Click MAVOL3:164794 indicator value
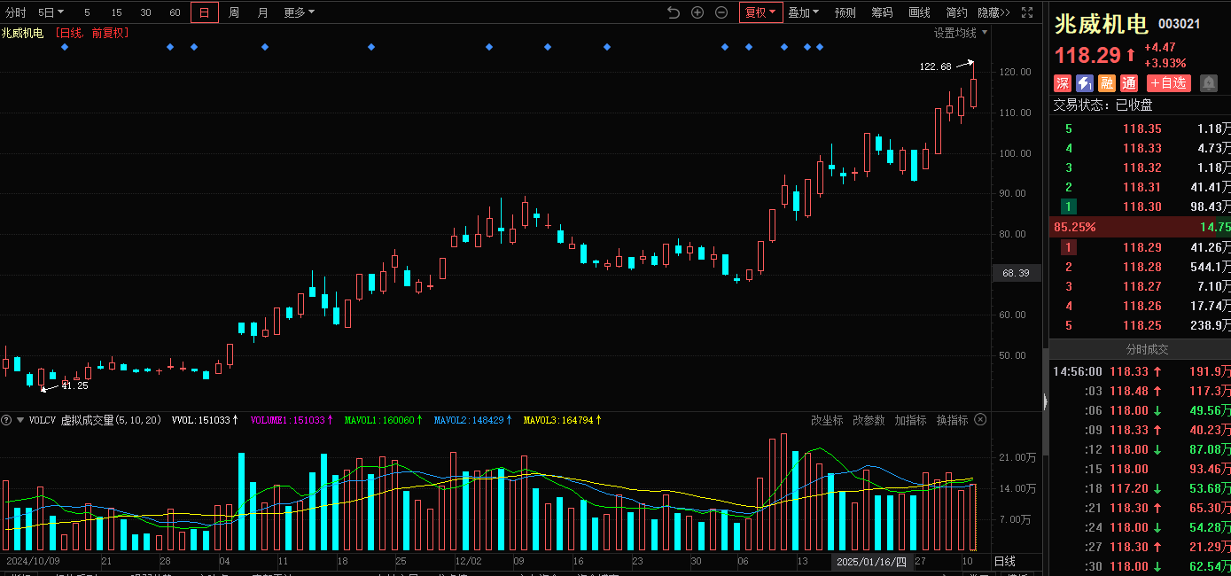The width and height of the screenshot is (1231, 576). point(563,420)
